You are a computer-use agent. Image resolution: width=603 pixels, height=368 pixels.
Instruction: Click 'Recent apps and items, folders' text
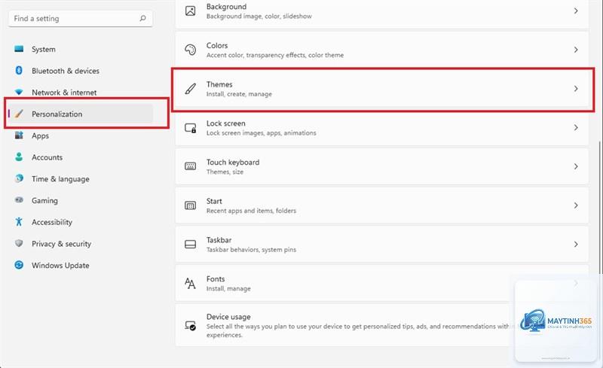(x=251, y=211)
